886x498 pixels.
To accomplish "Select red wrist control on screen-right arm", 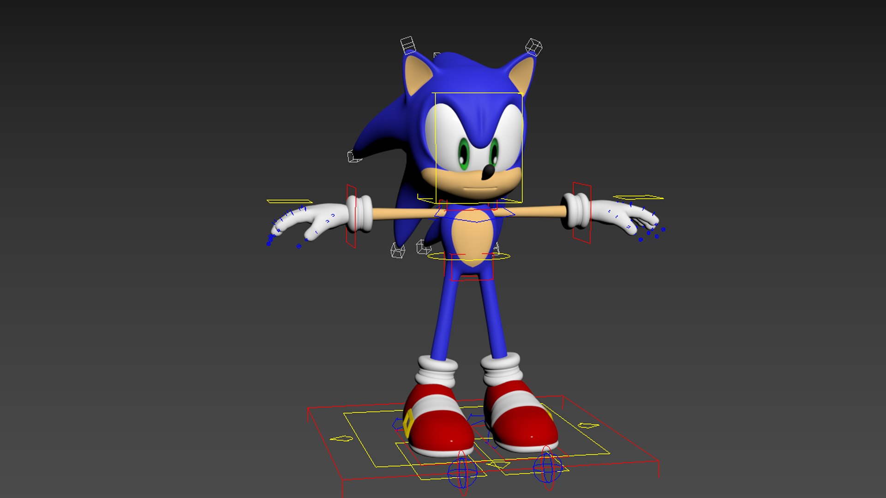I will point(582,213).
